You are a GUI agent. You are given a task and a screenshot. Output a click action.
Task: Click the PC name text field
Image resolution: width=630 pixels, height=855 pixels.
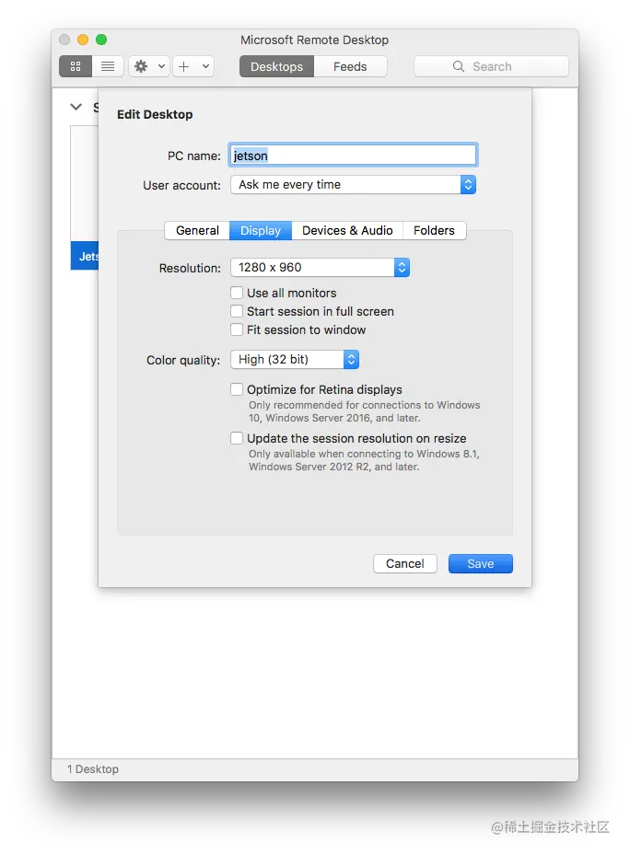point(353,156)
